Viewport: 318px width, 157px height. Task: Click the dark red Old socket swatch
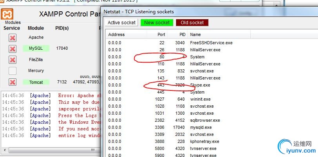tap(192, 22)
